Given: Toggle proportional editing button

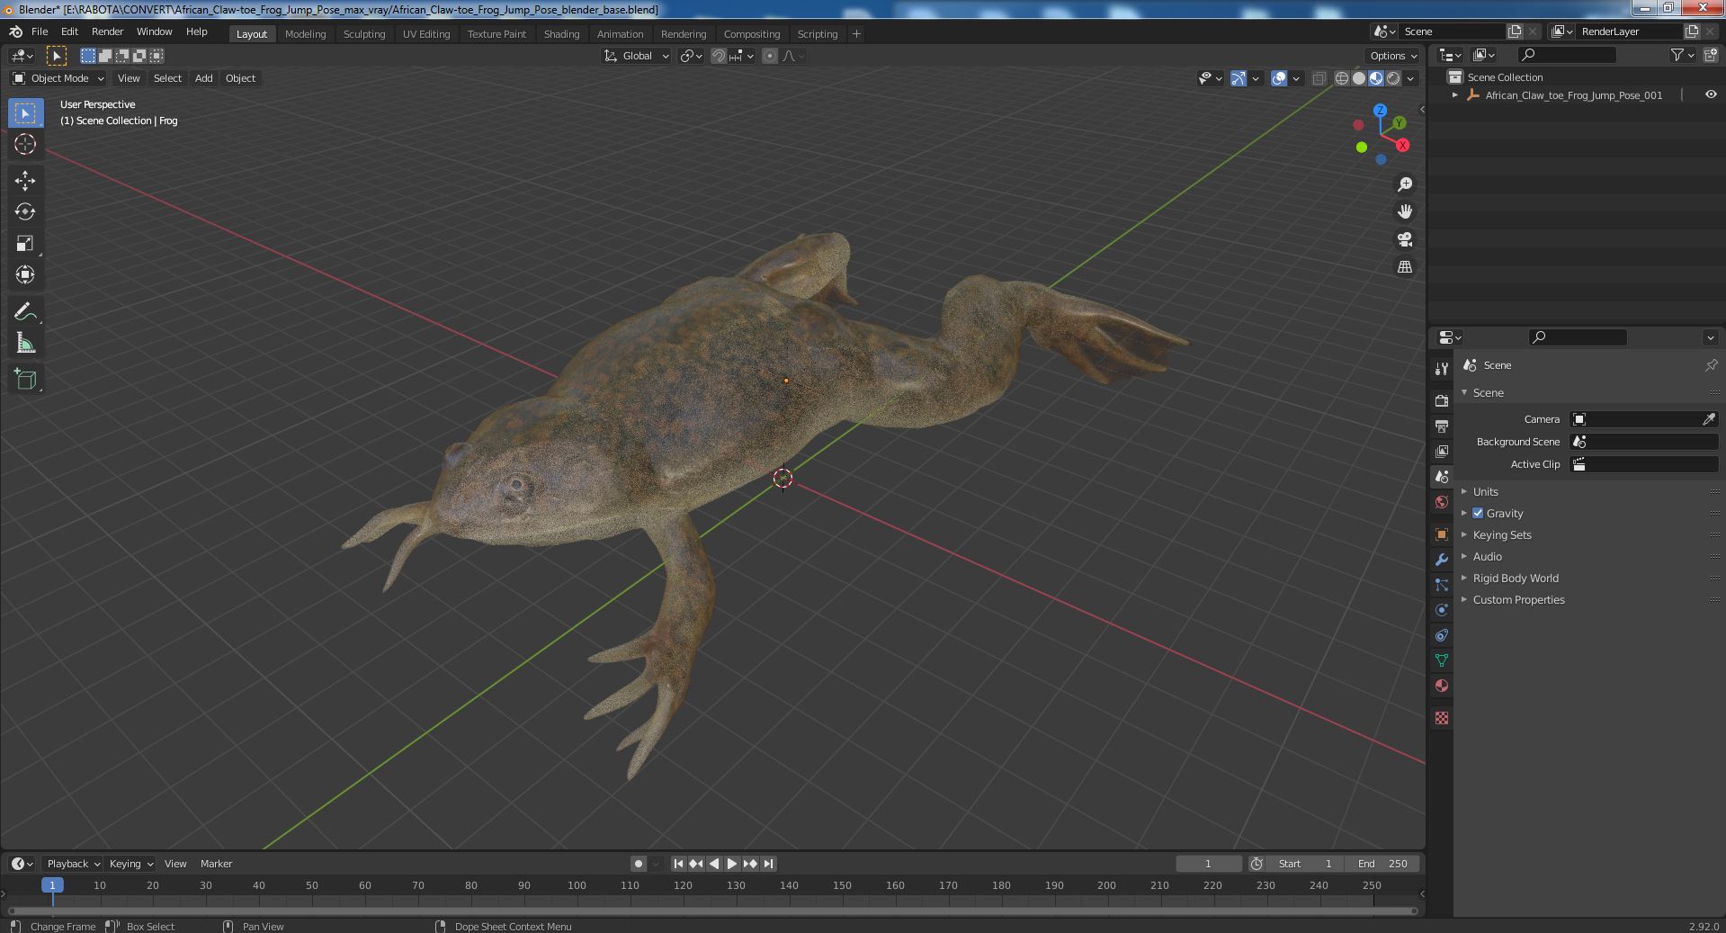Looking at the screenshot, I should click(x=770, y=56).
